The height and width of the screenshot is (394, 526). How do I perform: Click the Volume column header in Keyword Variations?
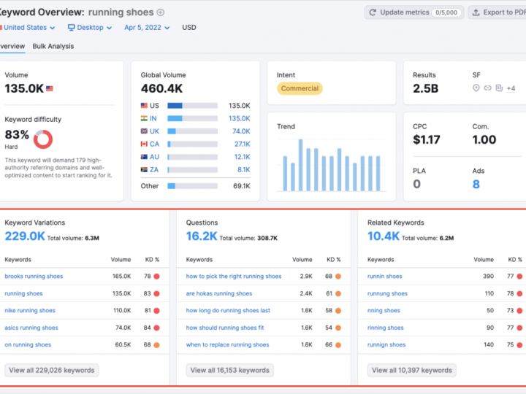121,260
